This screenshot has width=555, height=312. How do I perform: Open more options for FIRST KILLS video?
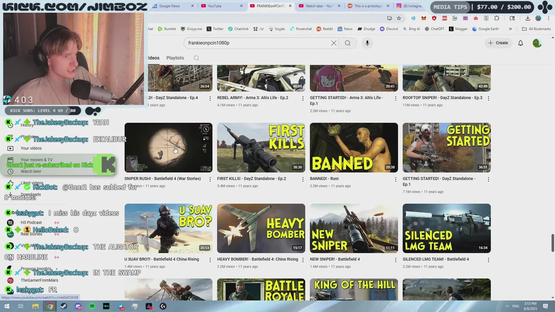point(303,179)
